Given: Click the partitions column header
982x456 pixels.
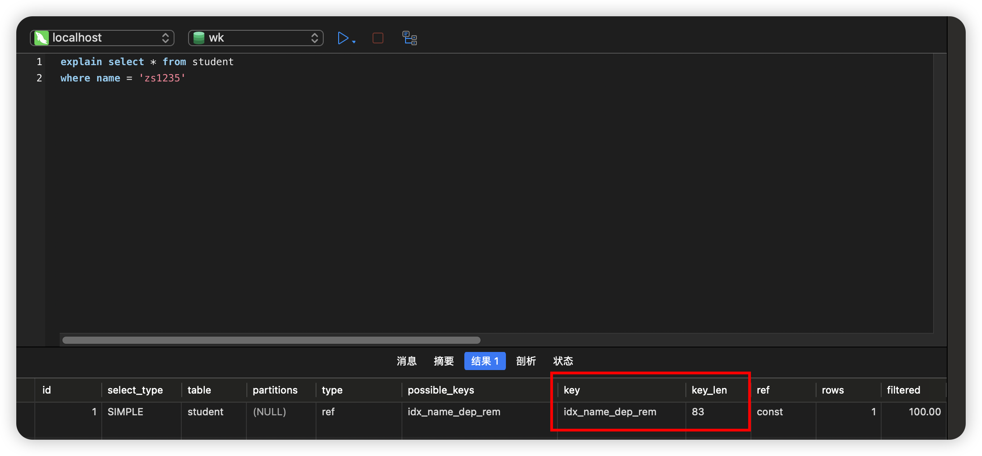Looking at the screenshot, I should pyautogui.click(x=281, y=390).
